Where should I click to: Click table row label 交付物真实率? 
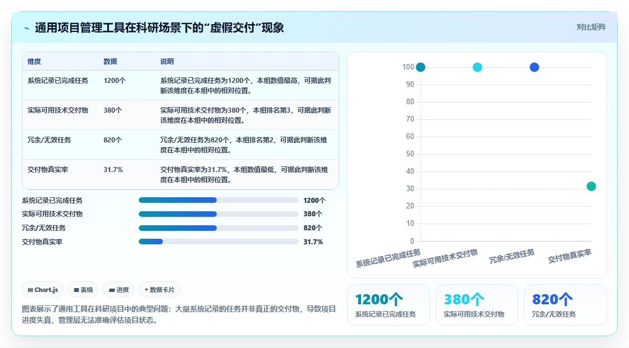pyautogui.click(x=48, y=169)
